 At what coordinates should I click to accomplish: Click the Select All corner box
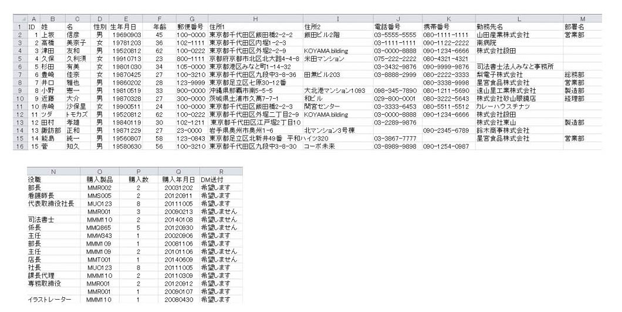[19, 19]
